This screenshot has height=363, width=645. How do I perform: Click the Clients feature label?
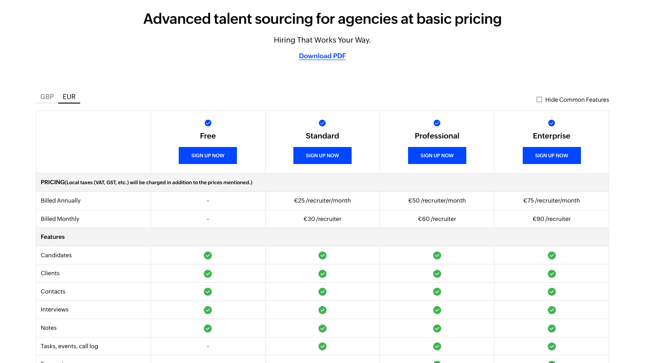(x=50, y=273)
